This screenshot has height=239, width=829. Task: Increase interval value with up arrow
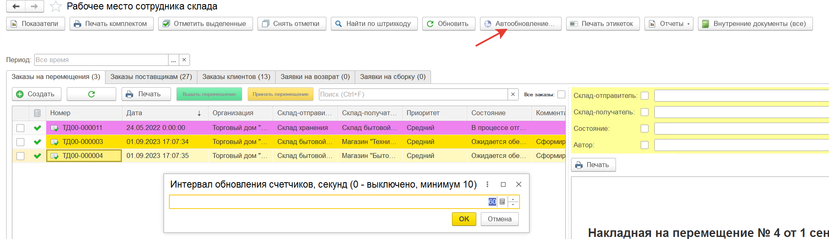coord(513,200)
